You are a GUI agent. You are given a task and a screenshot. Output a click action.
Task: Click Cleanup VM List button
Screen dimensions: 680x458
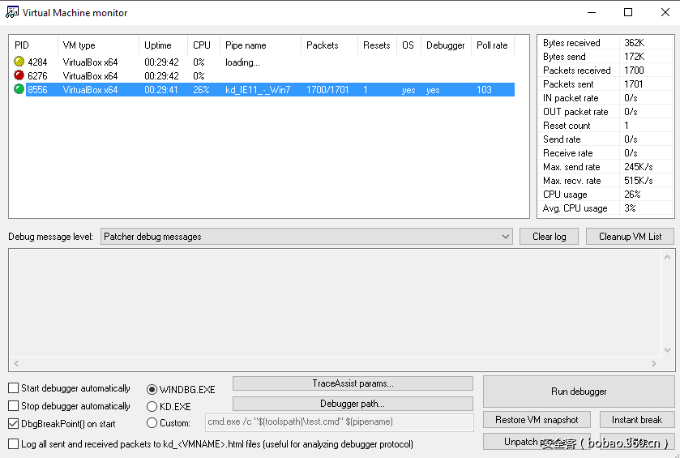[x=630, y=237]
